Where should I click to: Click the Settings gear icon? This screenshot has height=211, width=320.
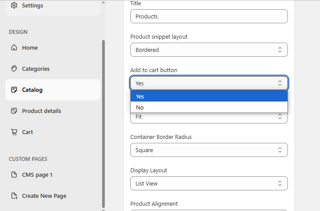[x=14, y=6]
